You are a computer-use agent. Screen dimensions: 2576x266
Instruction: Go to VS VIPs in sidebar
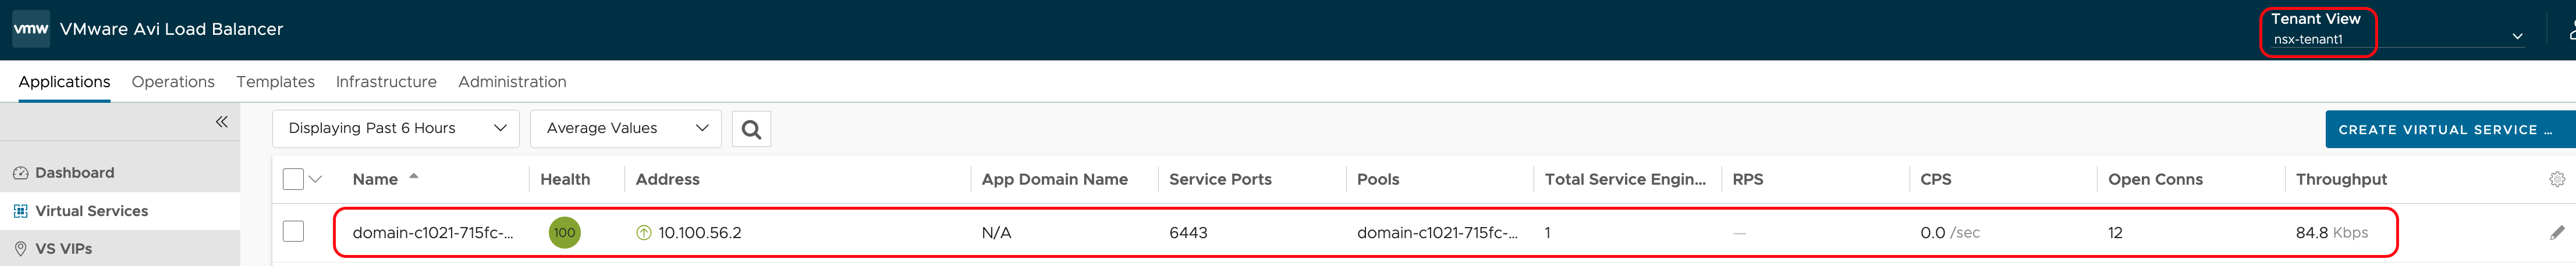[63, 248]
